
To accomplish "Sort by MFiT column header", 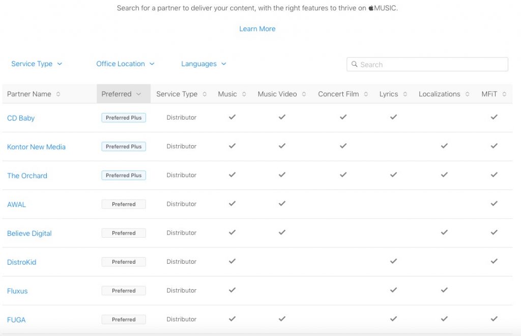I will click(x=494, y=94).
